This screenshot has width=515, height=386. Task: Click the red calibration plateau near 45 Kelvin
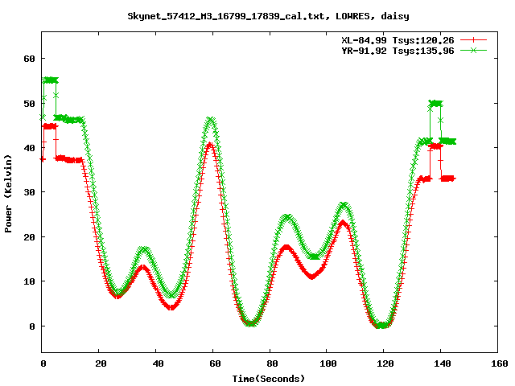pyautogui.click(x=50, y=126)
